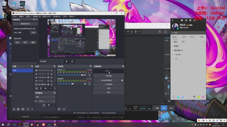Open transition options three-dot icon in 转场特效 panel
This screenshot has height=127, width=227.
[53, 105]
